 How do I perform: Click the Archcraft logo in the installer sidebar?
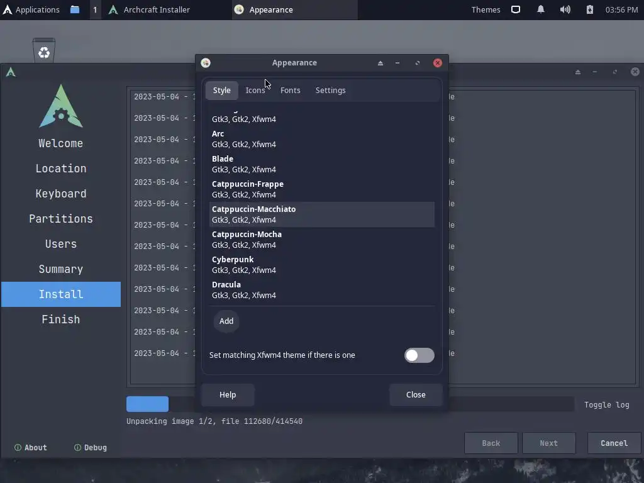pos(61,106)
